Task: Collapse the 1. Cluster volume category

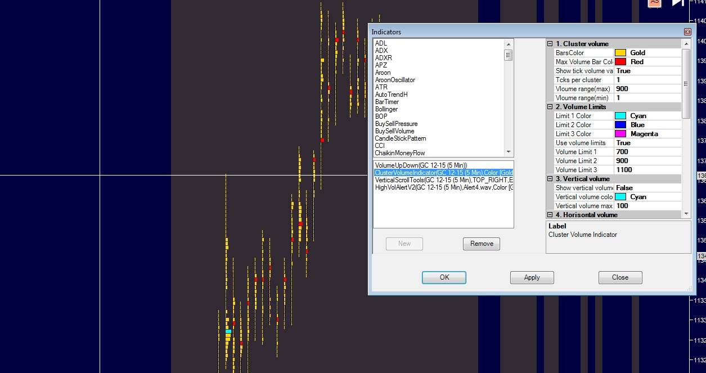Action: (550, 44)
